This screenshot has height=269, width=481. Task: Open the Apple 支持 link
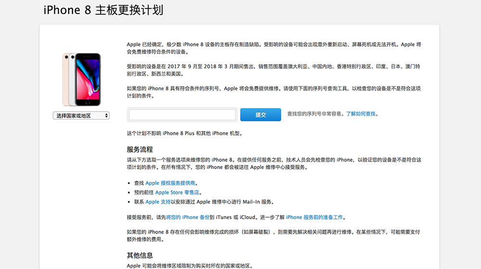pos(158,202)
